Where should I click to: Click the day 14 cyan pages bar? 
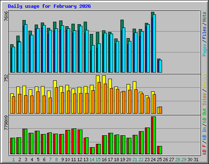(93, 59)
